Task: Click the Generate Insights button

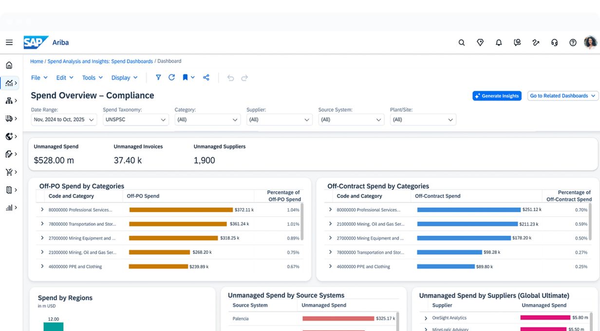Action: click(x=497, y=96)
